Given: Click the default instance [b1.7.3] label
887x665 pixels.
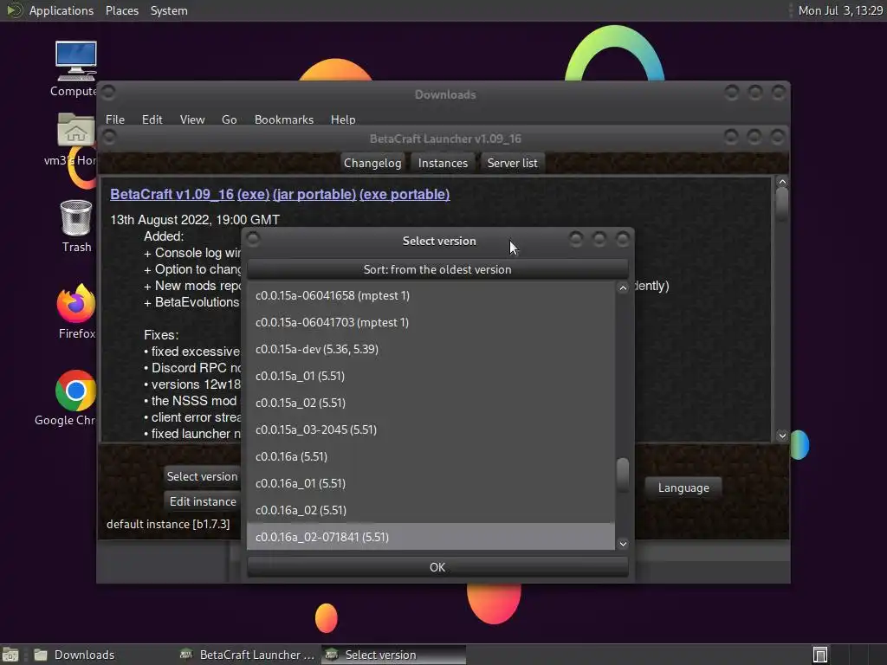Looking at the screenshot, I should tap(168, 524).
